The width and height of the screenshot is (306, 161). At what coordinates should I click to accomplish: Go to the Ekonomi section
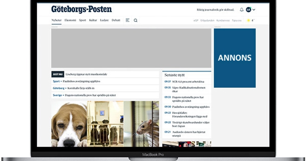click(x=70, y=20)
